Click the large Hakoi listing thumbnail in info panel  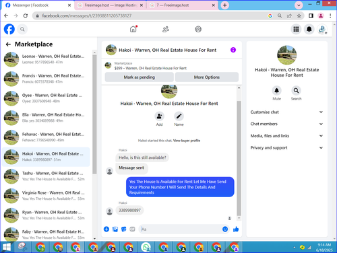287,55
